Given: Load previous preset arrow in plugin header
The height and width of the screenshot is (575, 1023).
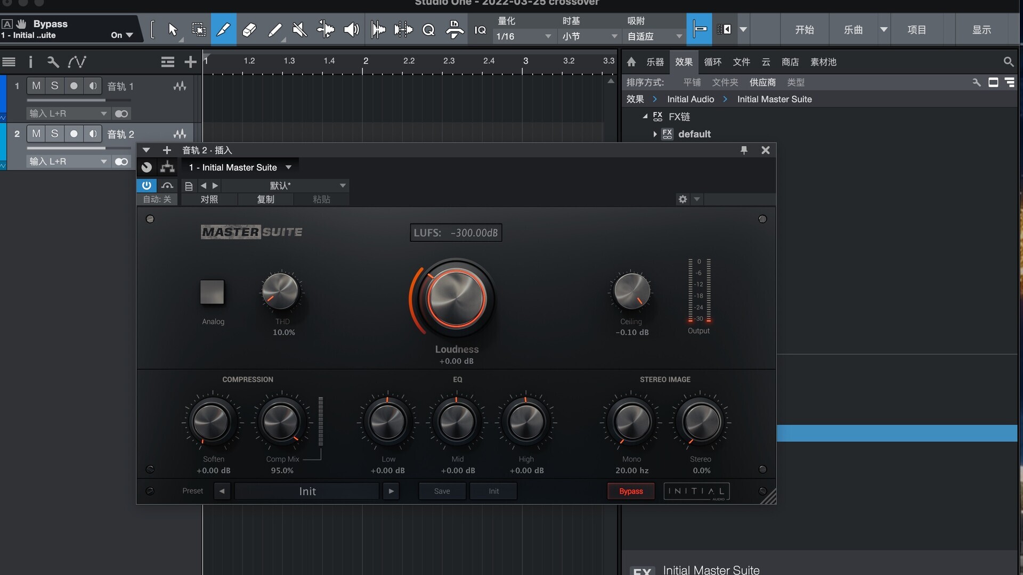Looking at the screenshot, I should (204, 186).
